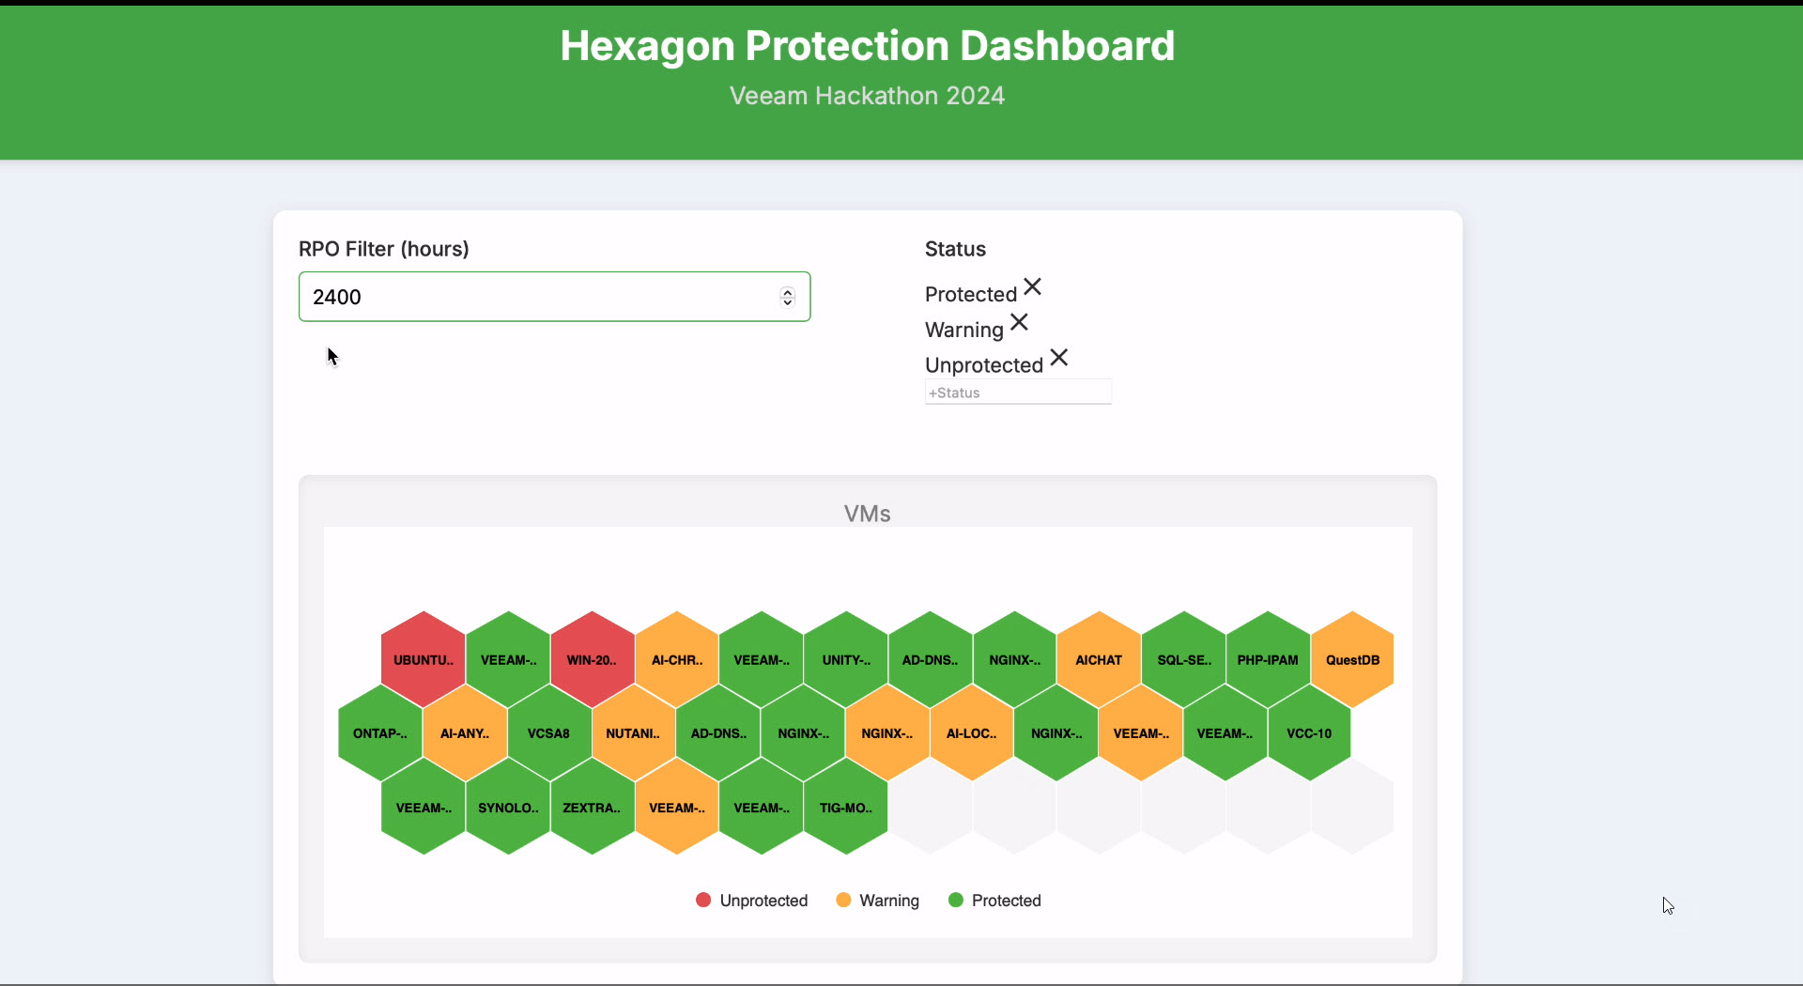Select the PHP-IPAM hexagon
This screenshot has width=1803, height=986.
click(1267, 658)
